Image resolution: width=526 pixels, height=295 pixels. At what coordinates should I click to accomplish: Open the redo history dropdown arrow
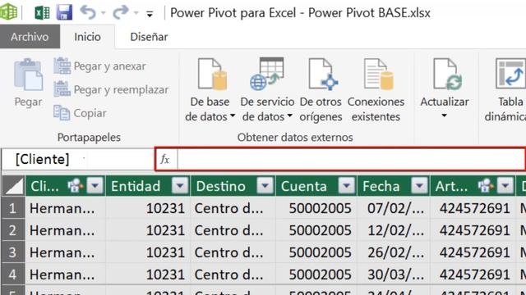pos(136,13)
